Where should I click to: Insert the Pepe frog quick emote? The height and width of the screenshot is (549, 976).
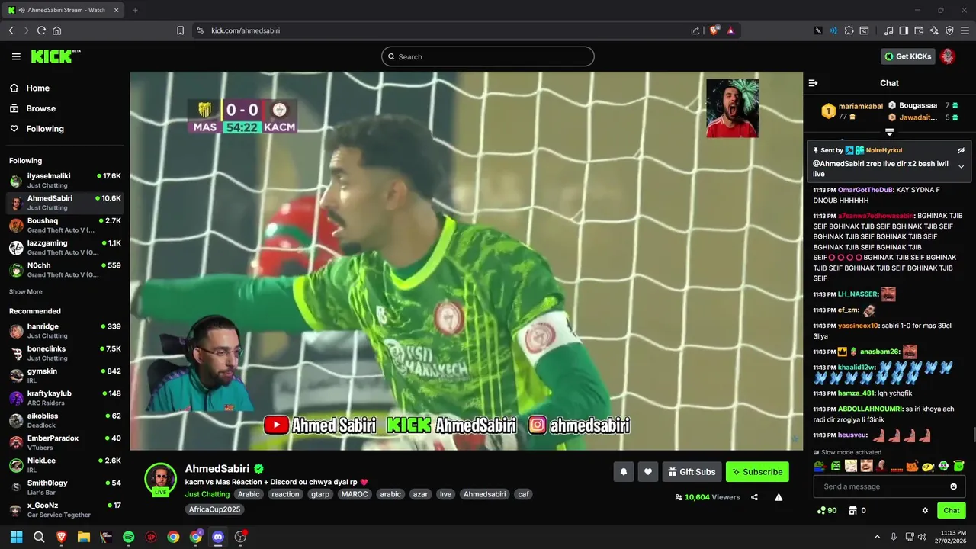(x=820, y=466)
